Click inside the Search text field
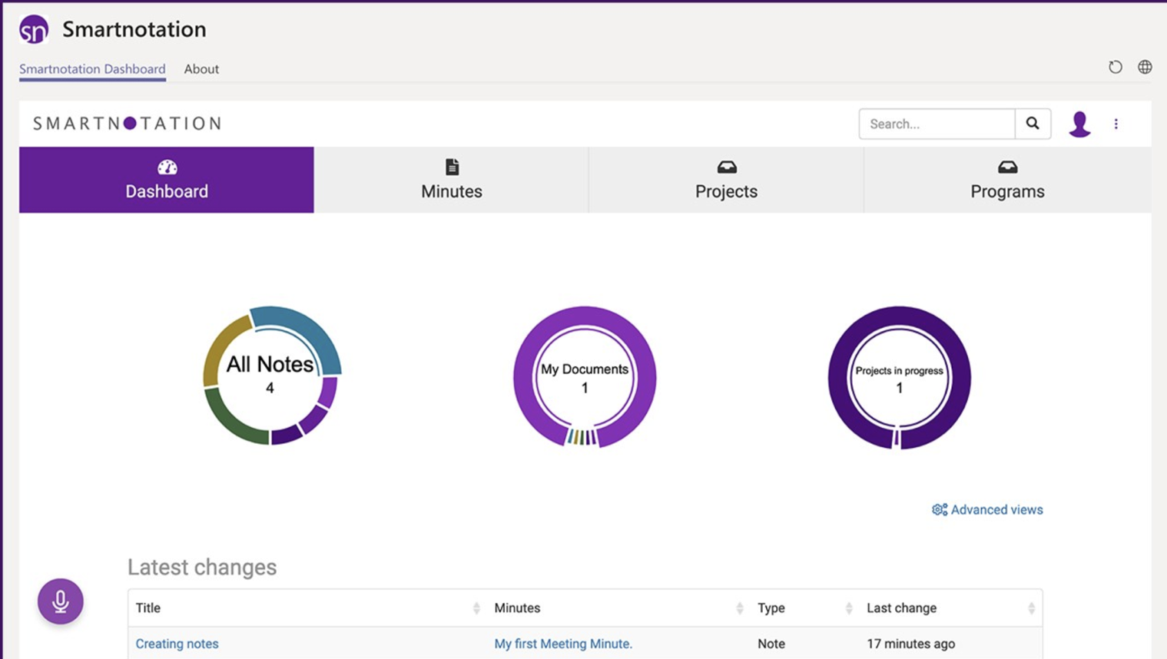Screen dimensions: 1167x659 tap(934, 123)
